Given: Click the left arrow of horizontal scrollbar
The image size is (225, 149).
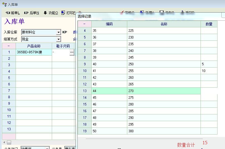Looking at the screenshot, I should (x=9, y=142).
